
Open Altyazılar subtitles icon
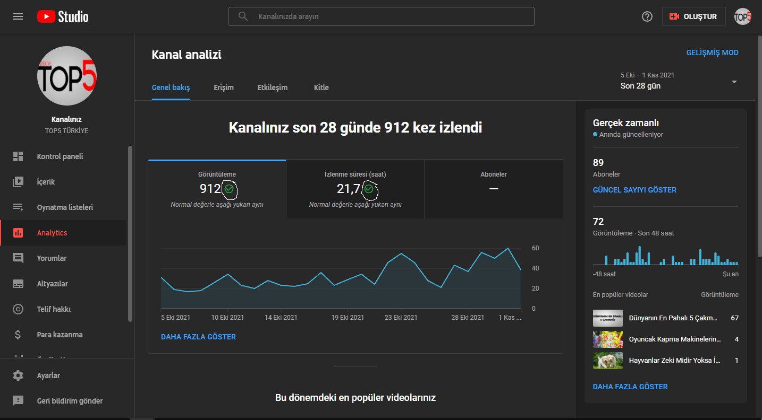pos(18,284)
